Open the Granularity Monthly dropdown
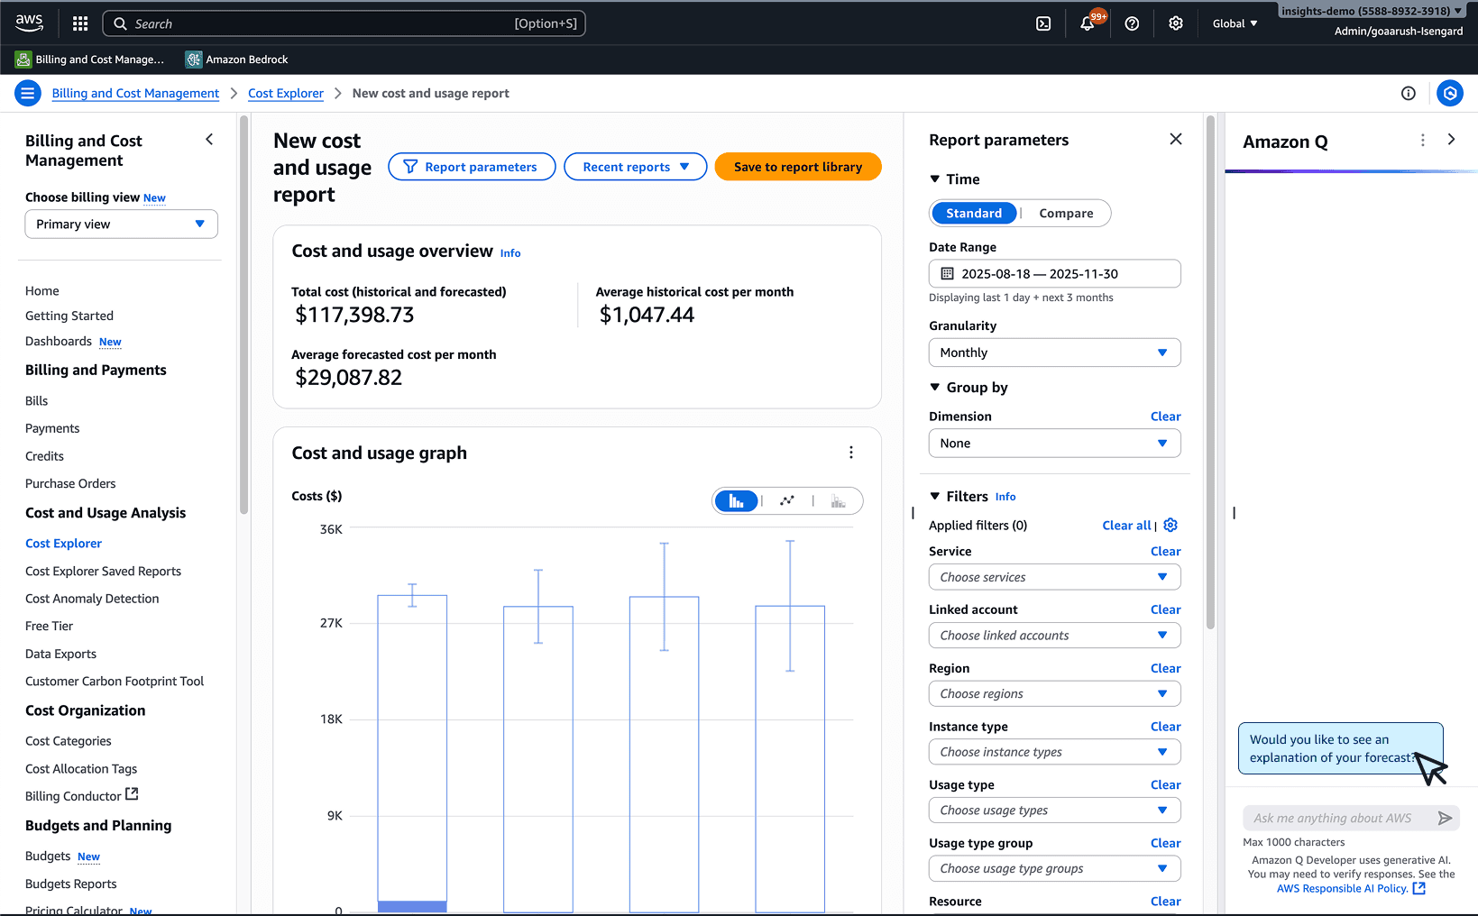The image size is (1478, 916). coord(1054,353)
